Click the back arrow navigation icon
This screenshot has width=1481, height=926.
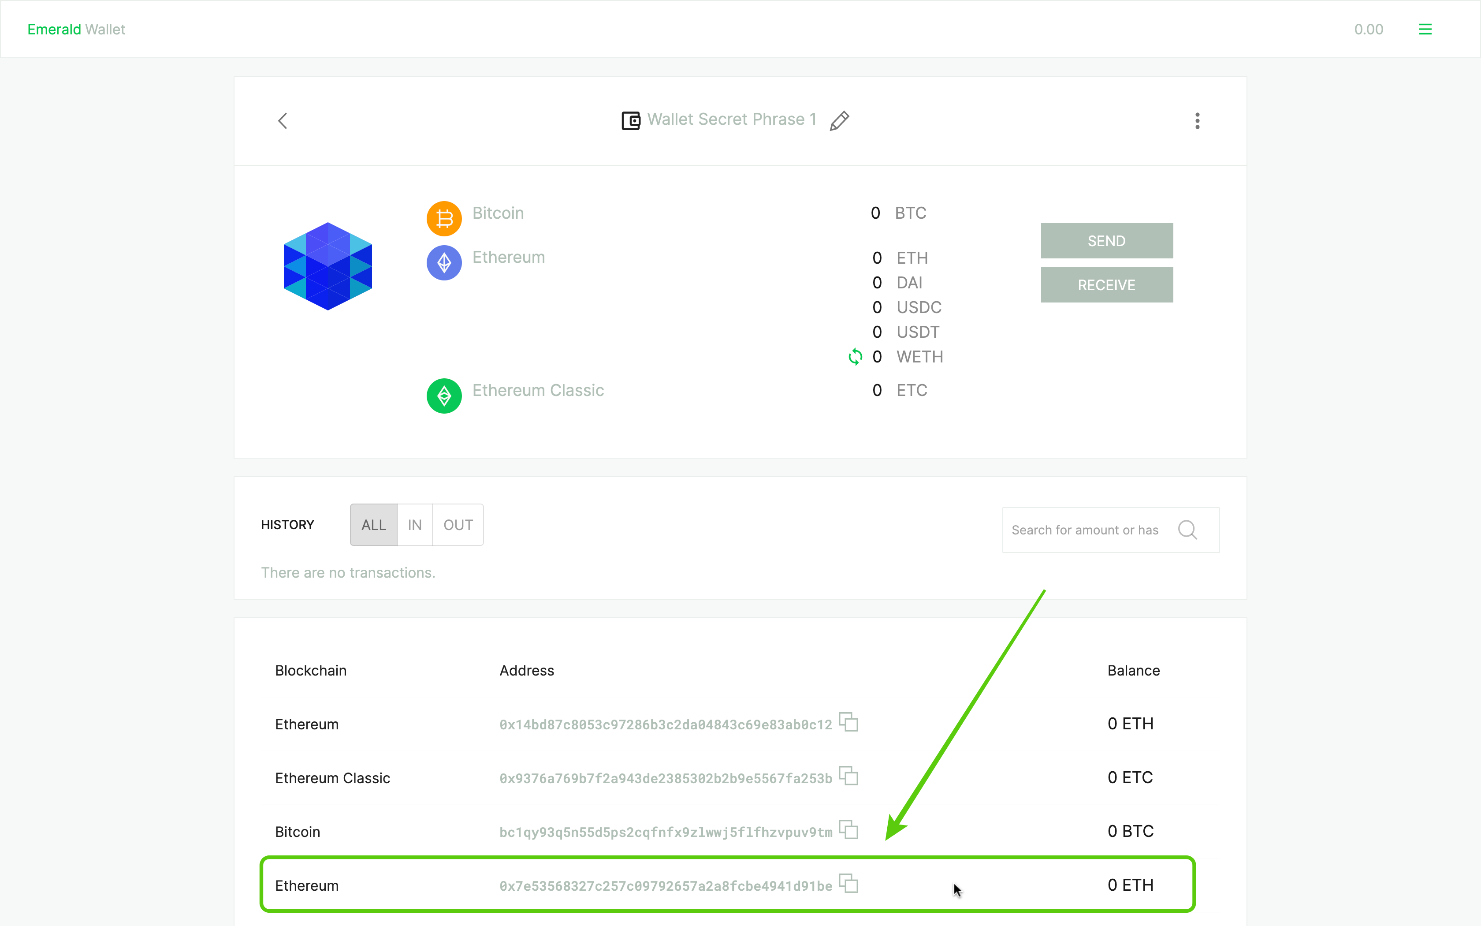(283, 120)
